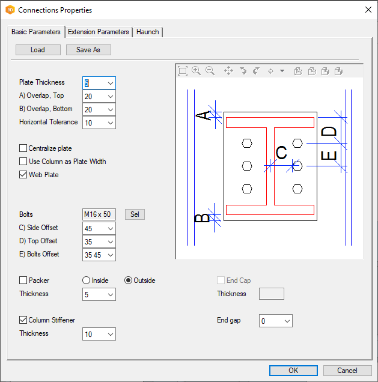This screenshot has width=378, height=382.
Task: Open the Haunch tab
Action: [147, 32]
